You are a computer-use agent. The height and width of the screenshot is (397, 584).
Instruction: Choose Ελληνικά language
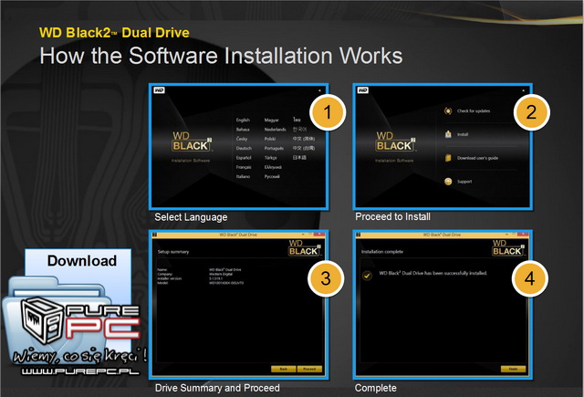click(273, 167)
